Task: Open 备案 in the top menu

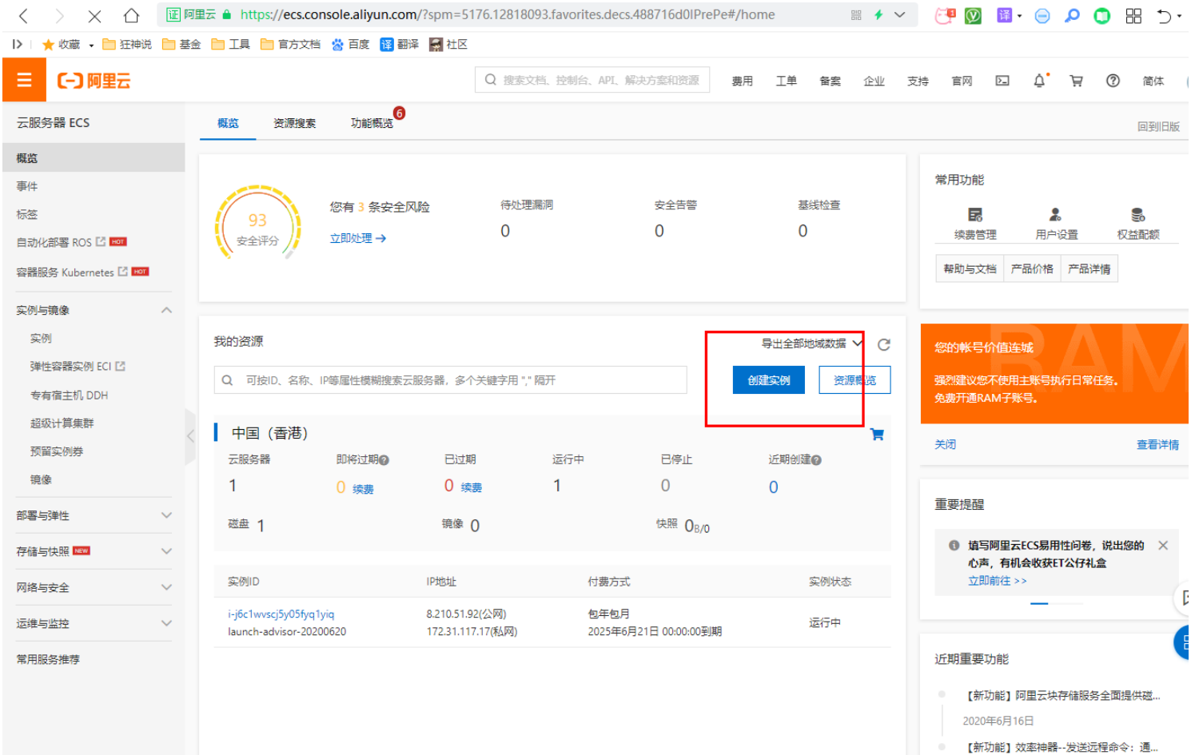Action: (831, 81)
